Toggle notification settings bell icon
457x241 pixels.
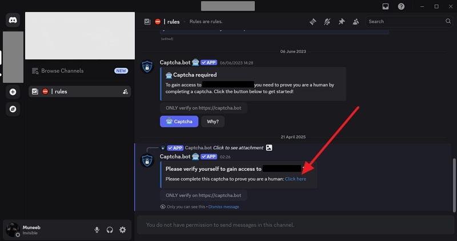(x=327, y=22)
